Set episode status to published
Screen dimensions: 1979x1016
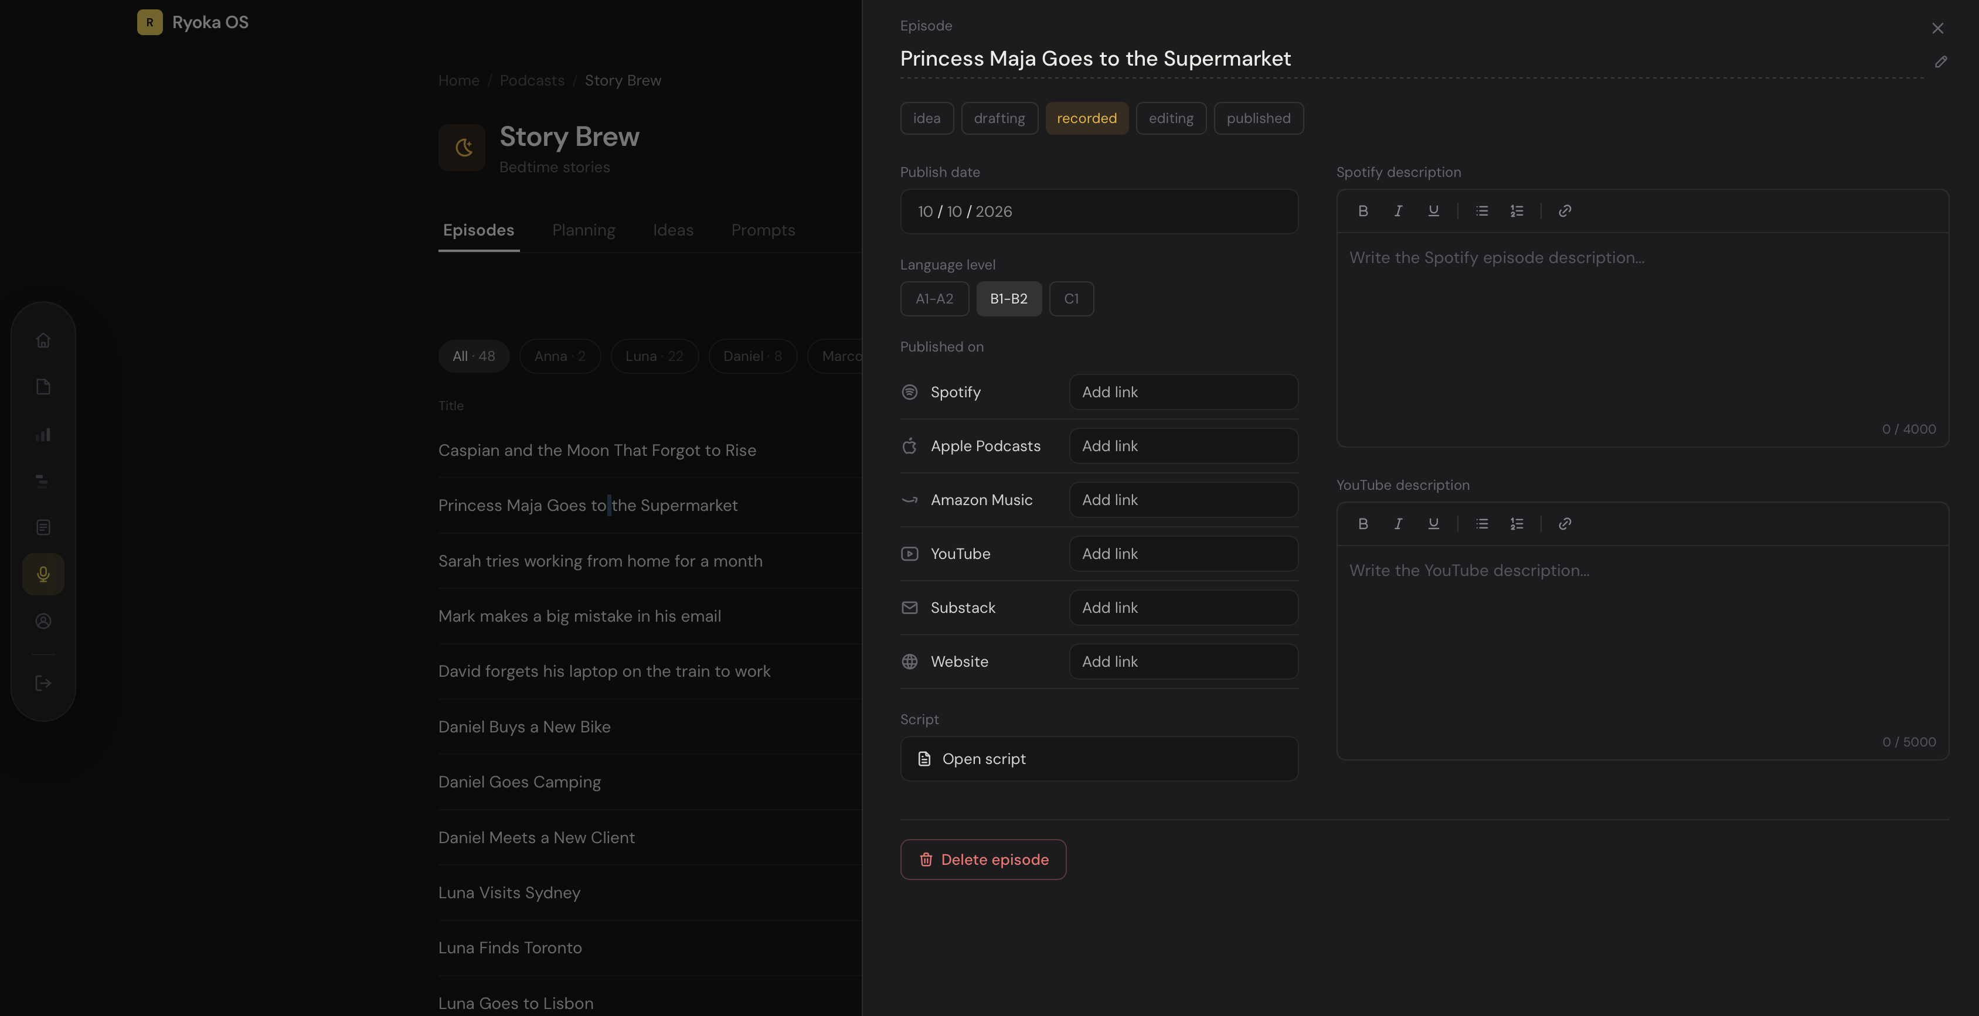click(1259, 118)
